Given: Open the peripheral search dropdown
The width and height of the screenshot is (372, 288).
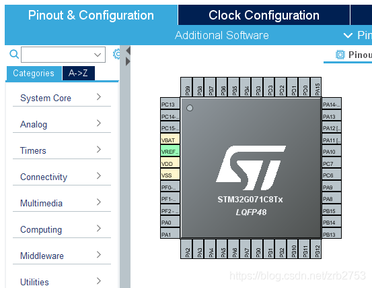Looking at the screenshot, I should point(63,55).
